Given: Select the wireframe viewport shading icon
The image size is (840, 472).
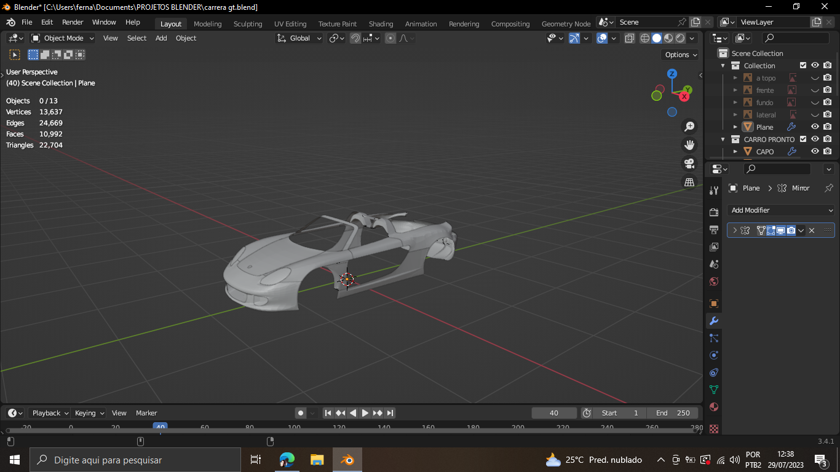Looking at the screenshot, I should (645, 38).
